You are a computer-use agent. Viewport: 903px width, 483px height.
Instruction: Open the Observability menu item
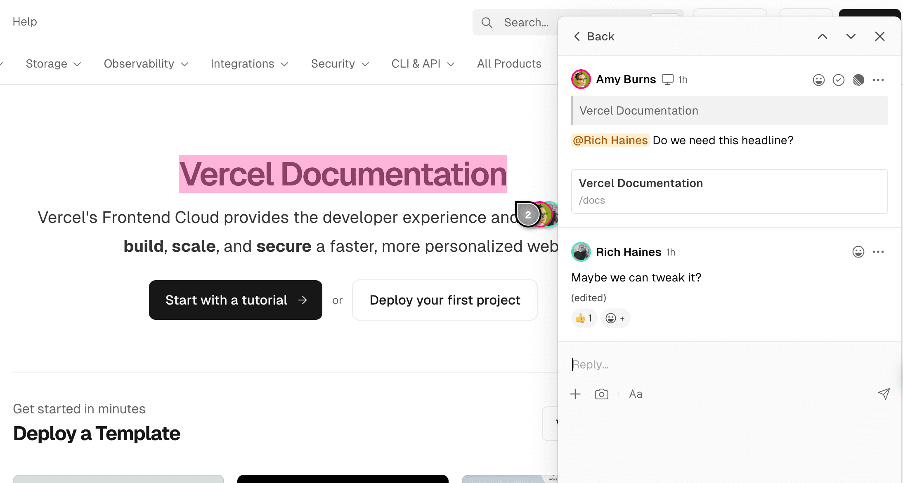click(x=145, y=64)
